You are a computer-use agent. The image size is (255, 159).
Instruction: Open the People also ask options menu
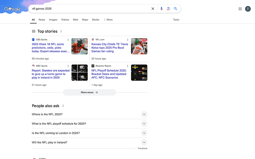click(x=63, y=106)
